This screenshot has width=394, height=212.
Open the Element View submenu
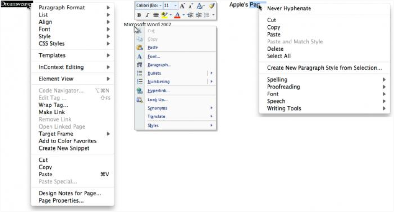pos(73,79)
